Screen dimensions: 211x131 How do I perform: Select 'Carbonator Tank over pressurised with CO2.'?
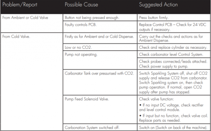click(99, 73)
